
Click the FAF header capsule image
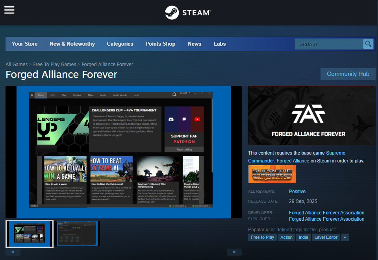click(x=312, y=116)
